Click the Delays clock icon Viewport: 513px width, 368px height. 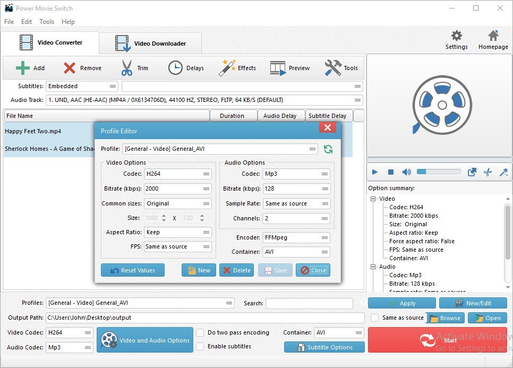(x=175, y=68)
